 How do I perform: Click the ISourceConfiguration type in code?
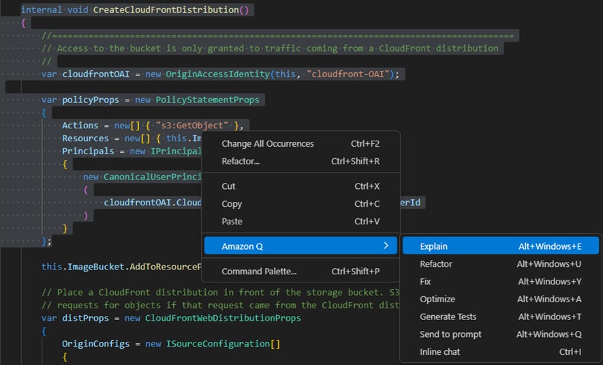(x=218, y=343)
